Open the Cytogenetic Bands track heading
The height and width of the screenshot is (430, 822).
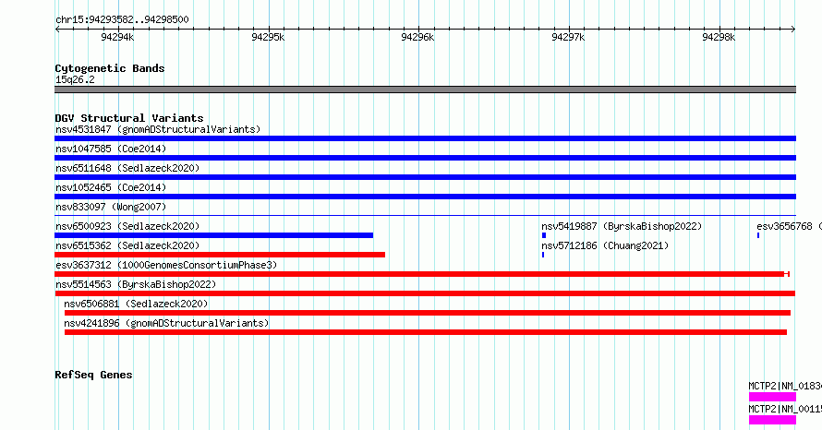click(x=110, y=68)
